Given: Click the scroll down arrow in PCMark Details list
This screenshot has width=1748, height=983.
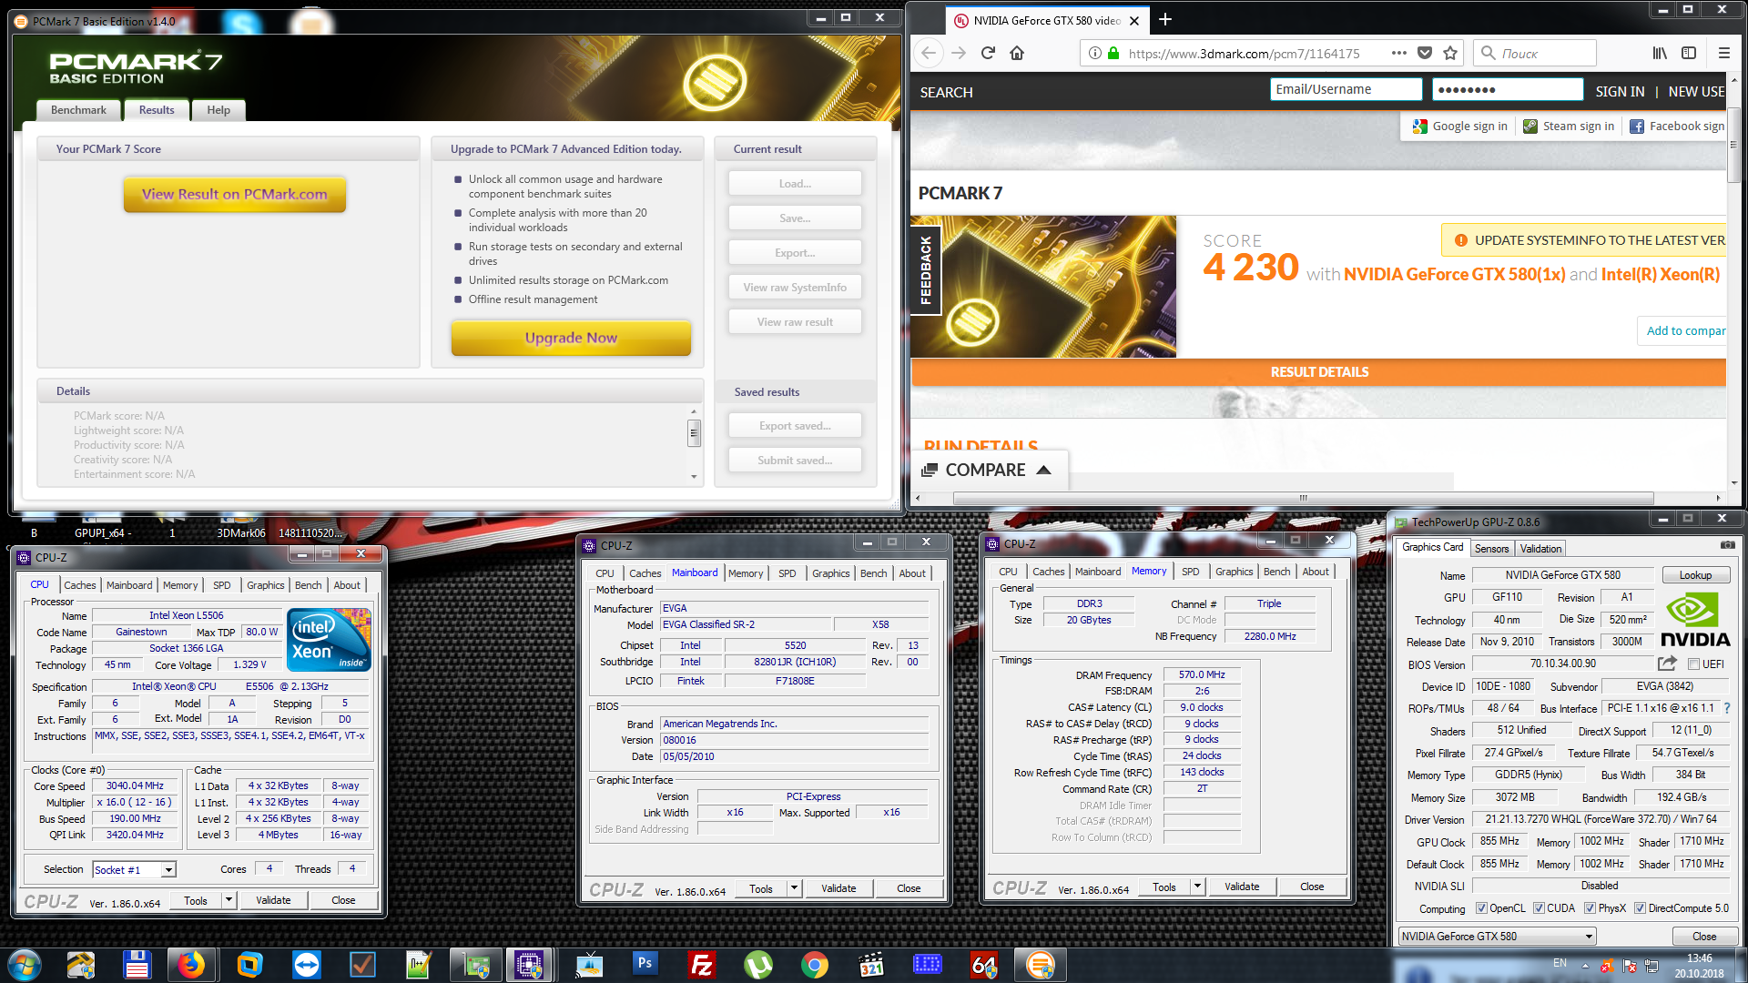Looking at the screenshot, I should 694,477.
